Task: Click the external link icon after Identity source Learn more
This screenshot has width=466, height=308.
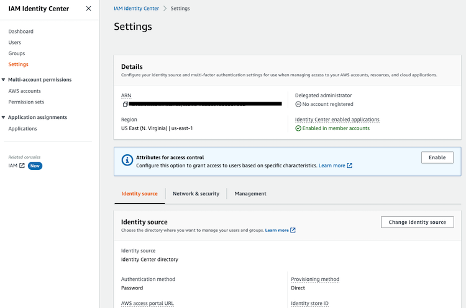Action: pyautogui.click(x=293, y=230)
